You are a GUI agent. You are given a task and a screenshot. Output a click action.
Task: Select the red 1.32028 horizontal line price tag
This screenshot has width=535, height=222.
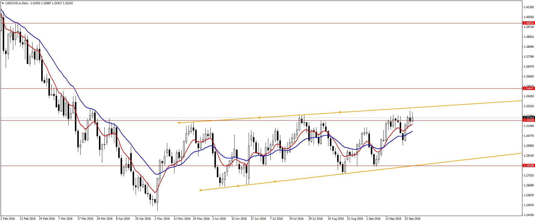529,120
